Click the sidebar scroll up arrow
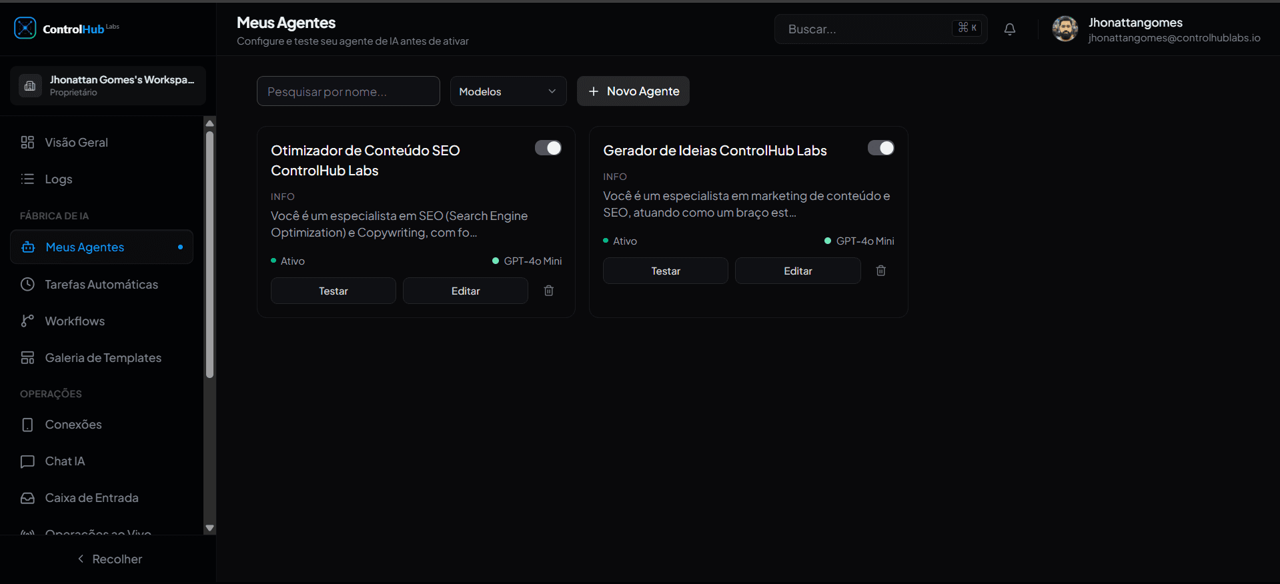The width and height of the screenshot is (1280, 584). 210,123
